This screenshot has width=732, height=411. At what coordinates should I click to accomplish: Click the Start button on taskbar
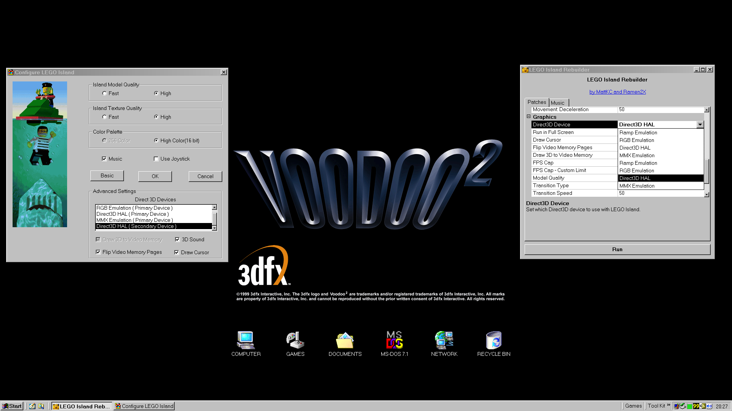[12, 406]
